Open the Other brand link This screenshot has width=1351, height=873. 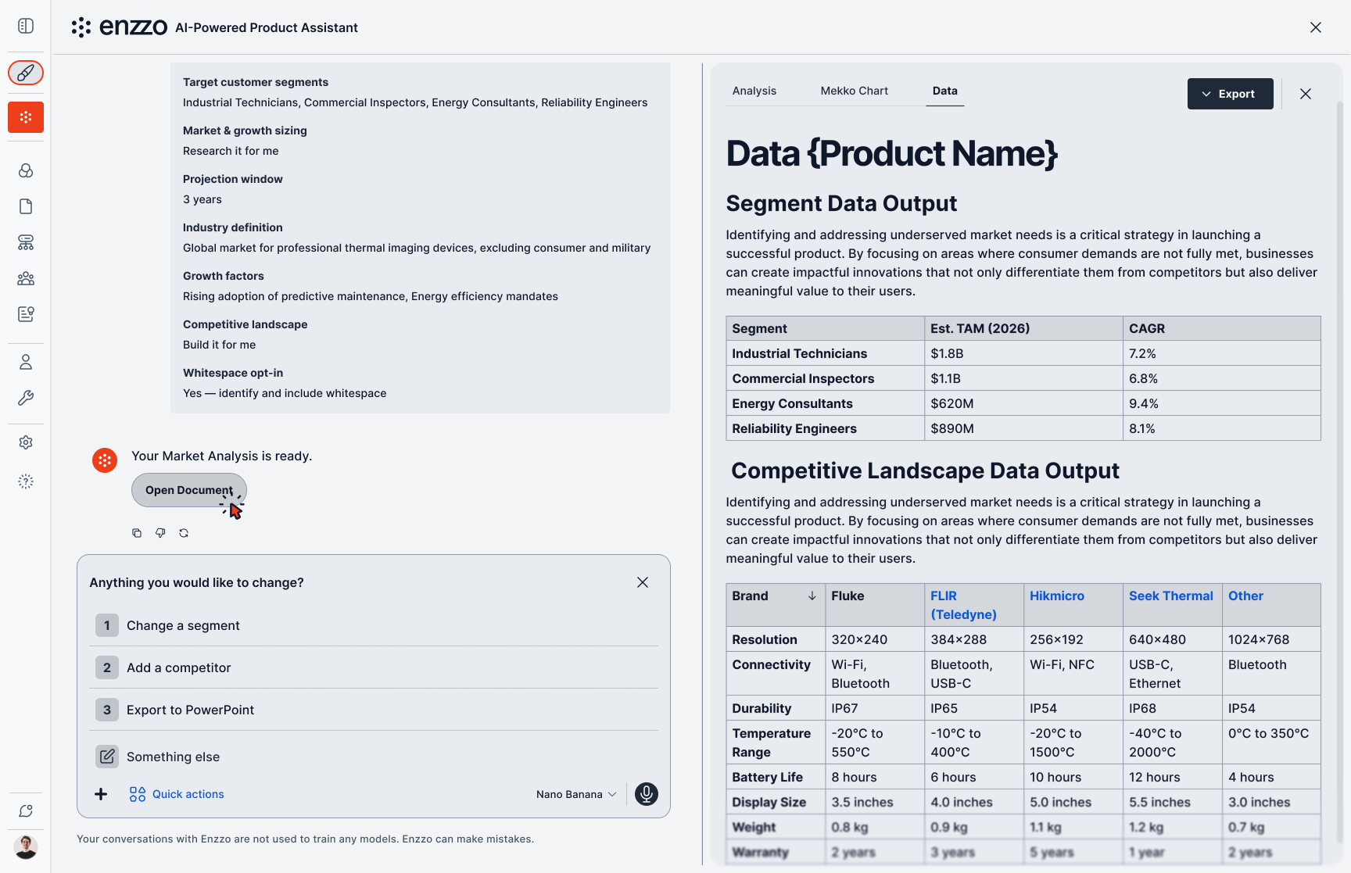(1245, 596)
